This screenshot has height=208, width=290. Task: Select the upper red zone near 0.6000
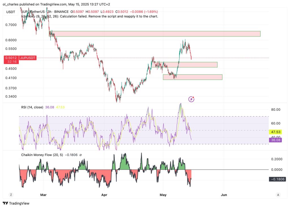(156, 34)
